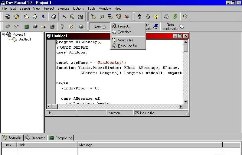Click the 'WindowProc := 0;' code line
242x155 pixels.
[x=80, y=88]
